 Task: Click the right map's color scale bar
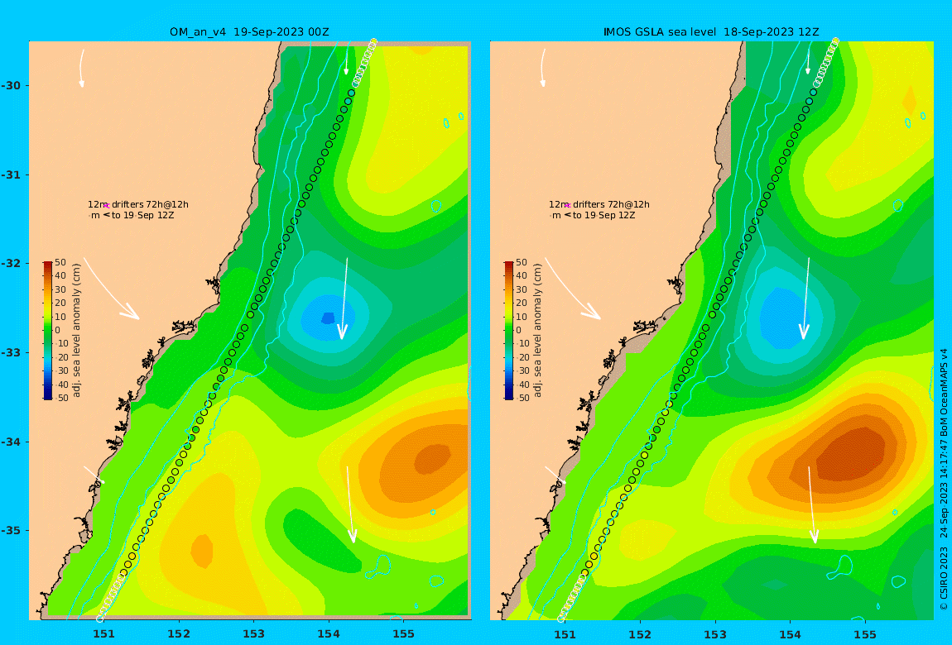pos(509,331)
